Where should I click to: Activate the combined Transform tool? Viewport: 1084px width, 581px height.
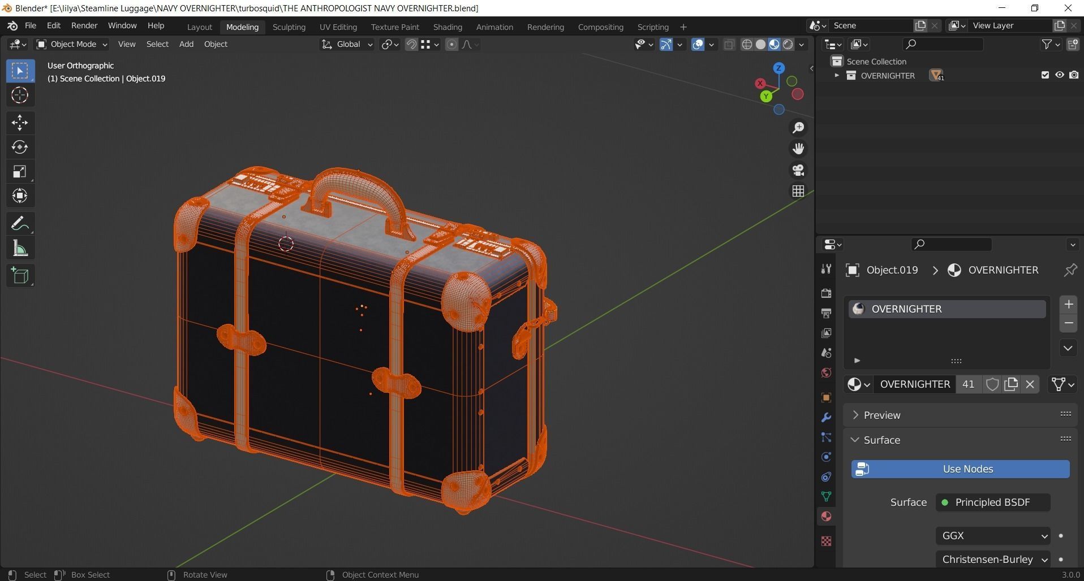pos(20,196)
